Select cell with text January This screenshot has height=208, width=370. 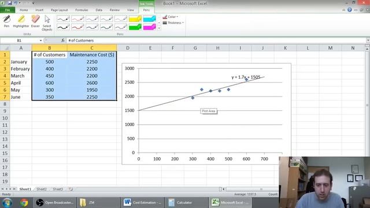pyautogui.click(x=21, y=62)
